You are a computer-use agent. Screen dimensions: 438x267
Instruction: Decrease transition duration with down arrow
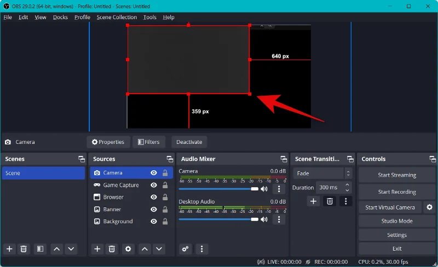347,190
